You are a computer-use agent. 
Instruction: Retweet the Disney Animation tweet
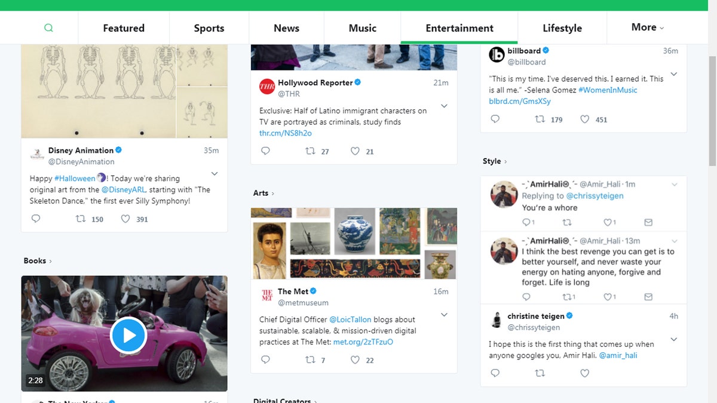pyautogui.click(x=81, y=219)
